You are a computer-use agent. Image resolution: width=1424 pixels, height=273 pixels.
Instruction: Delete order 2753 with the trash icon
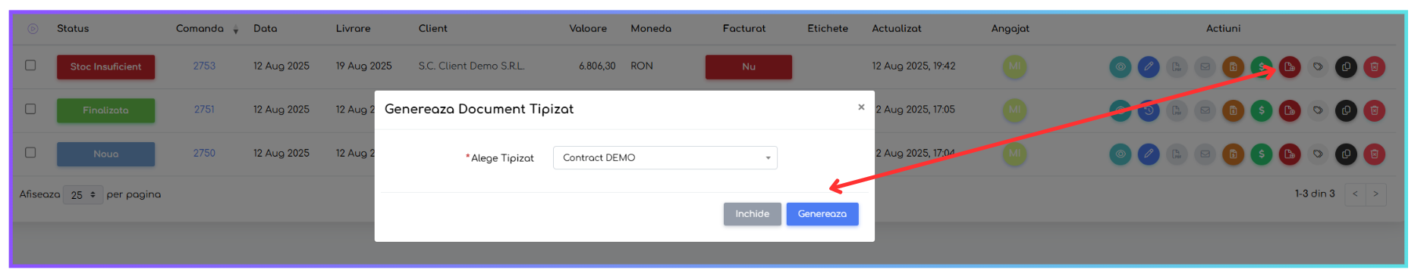[1375, 67]
